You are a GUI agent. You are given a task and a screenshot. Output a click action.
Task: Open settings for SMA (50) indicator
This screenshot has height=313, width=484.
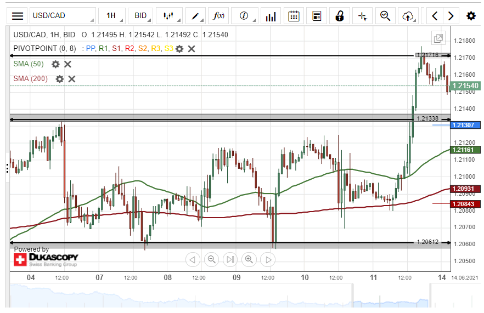pos(55,64)
